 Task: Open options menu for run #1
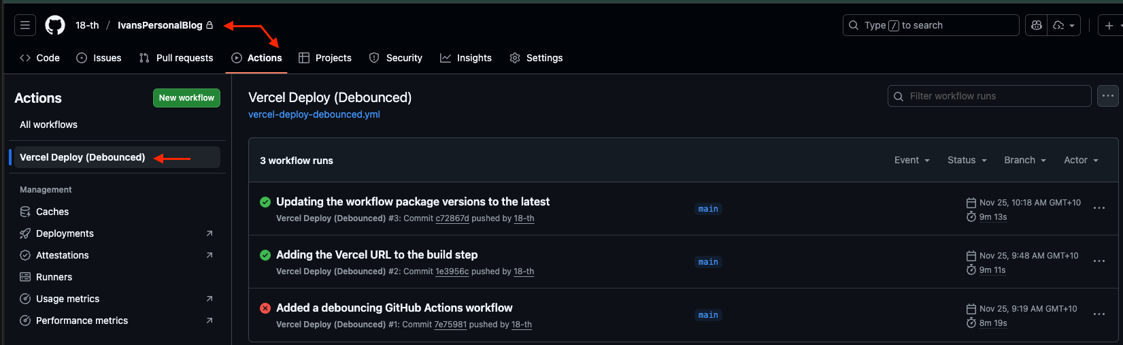point(1099,314)
